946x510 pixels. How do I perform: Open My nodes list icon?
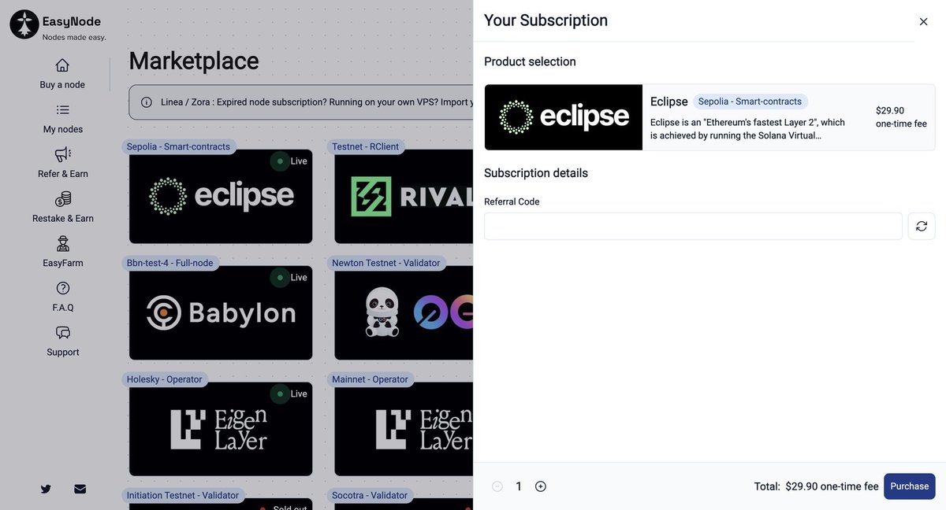tap(62, 109)
